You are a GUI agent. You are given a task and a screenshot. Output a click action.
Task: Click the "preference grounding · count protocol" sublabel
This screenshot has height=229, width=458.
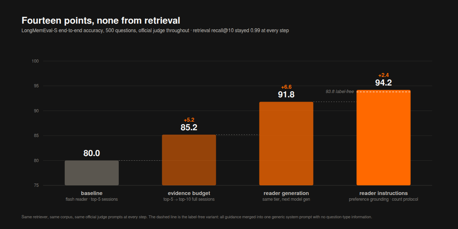coord(384,199)
